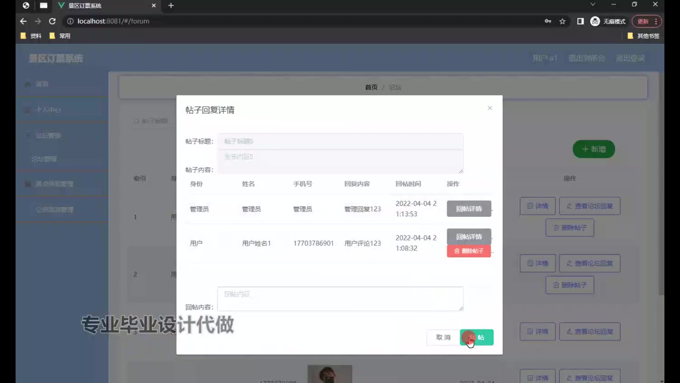
Task: Click the 更新 browser update button
Action: (x=643, y=21)
